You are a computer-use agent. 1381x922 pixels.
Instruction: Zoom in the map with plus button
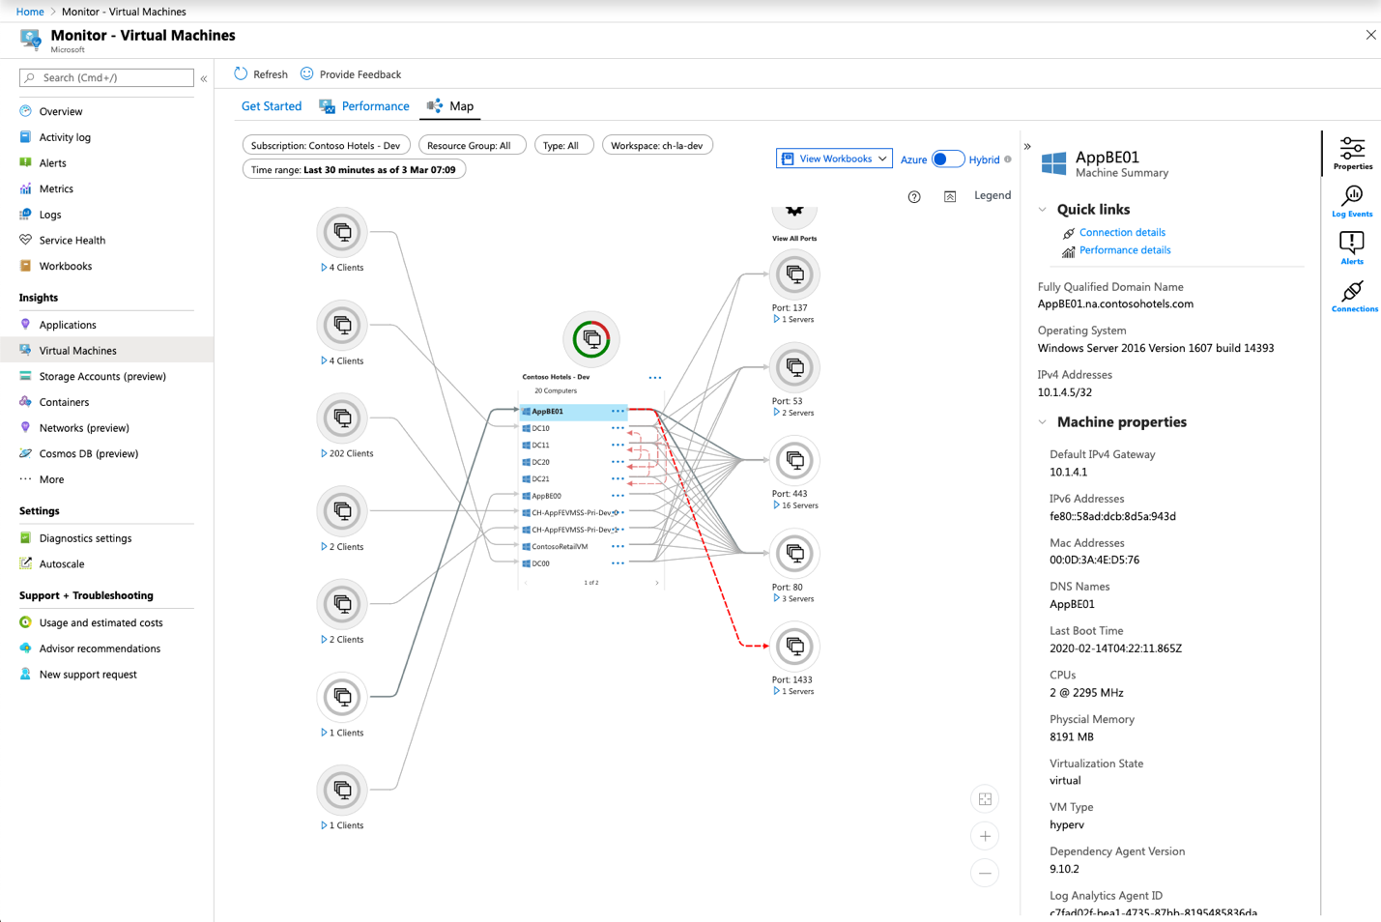click(985, 836)
